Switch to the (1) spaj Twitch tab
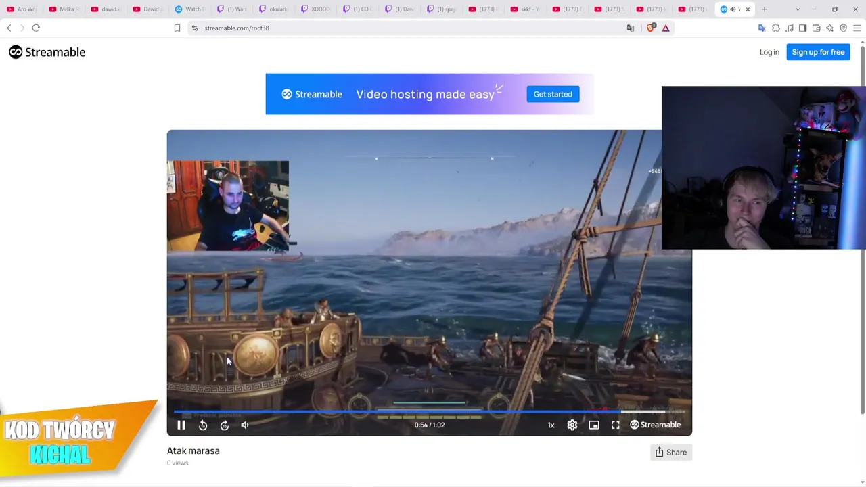The height and width of the screenshot is (487, 866). click(x=442, y=9)
